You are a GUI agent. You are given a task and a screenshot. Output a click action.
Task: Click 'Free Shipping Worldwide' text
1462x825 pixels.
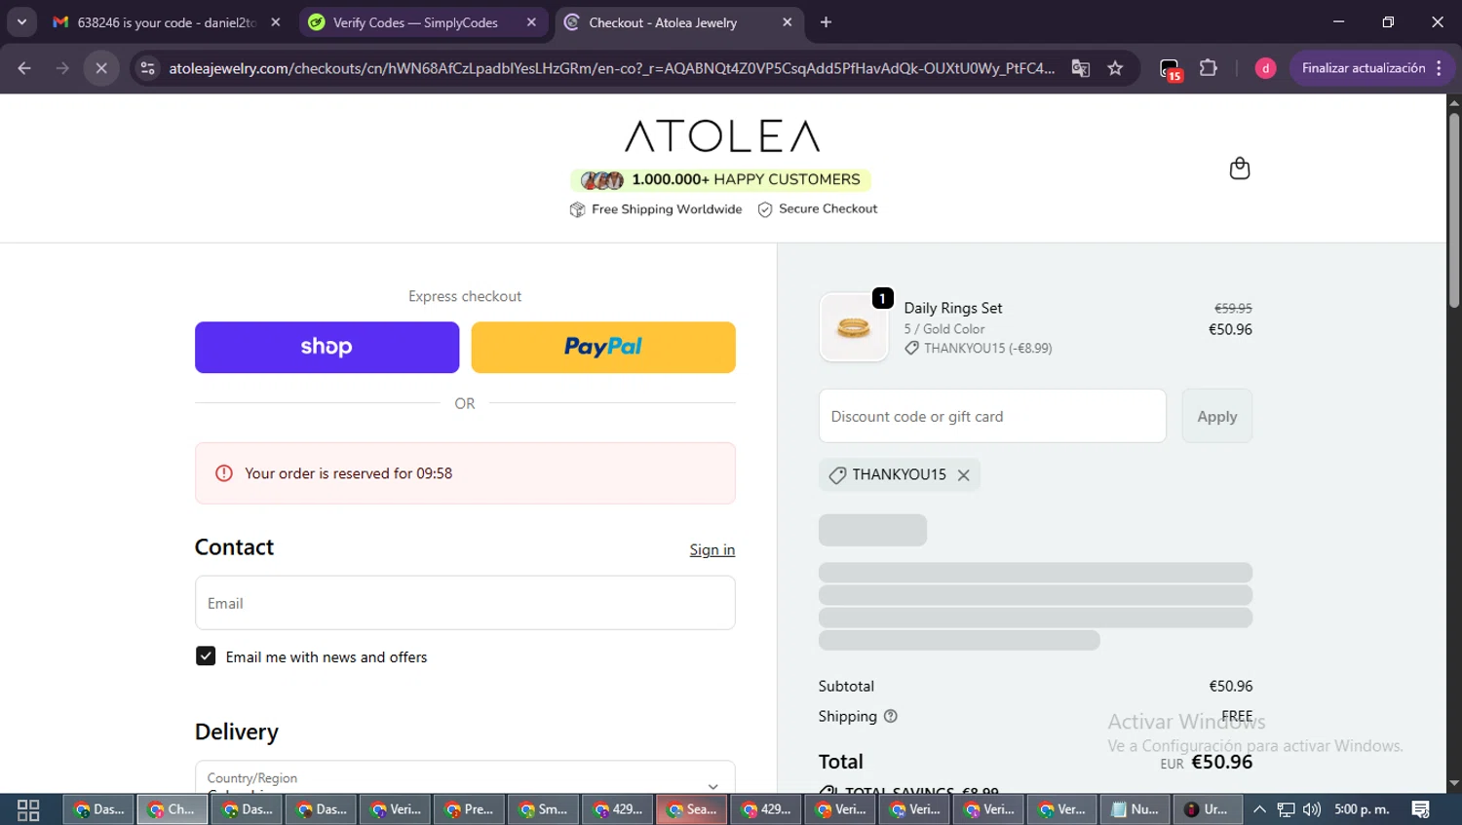click(x=667, y=209)
